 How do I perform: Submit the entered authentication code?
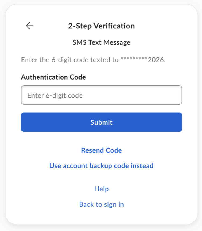pos(101,122)
